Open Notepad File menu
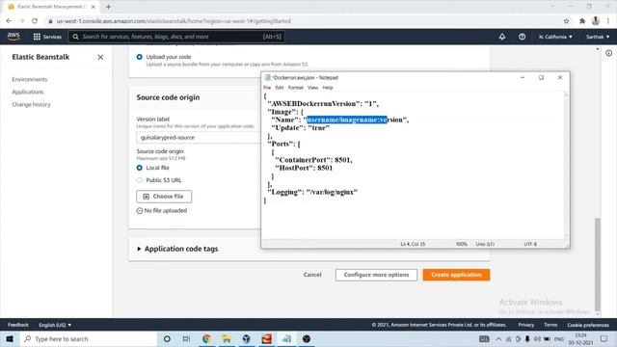 pos(267,88)
